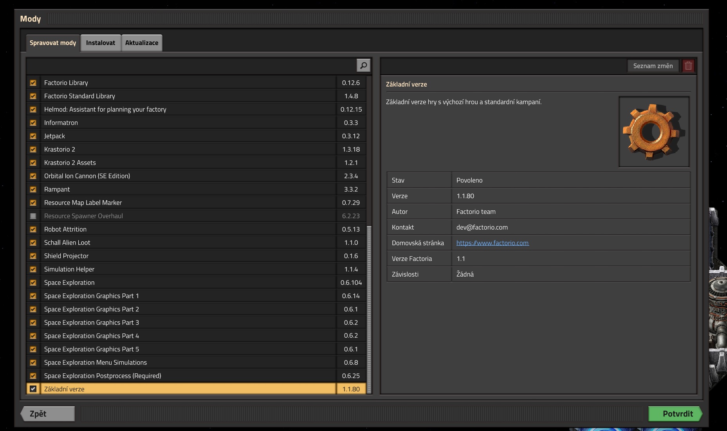Click the red trash delete icon
Viewport: 727px width, 431px height.
pos(688,66)
